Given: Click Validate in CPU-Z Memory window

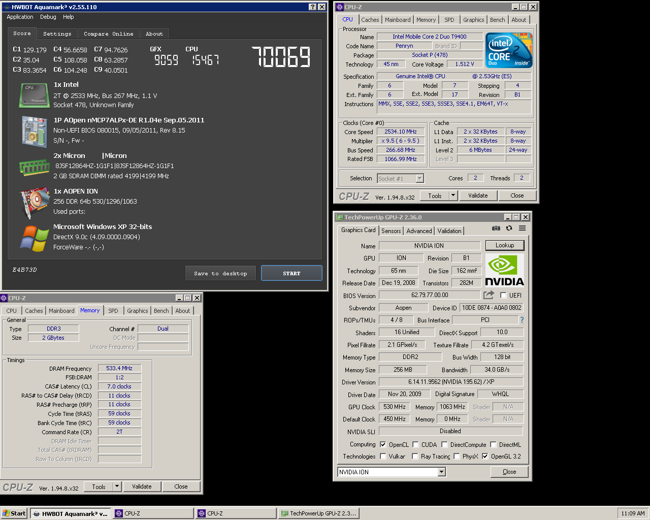Looking at the screenshot, I should [x=142, y=486].
